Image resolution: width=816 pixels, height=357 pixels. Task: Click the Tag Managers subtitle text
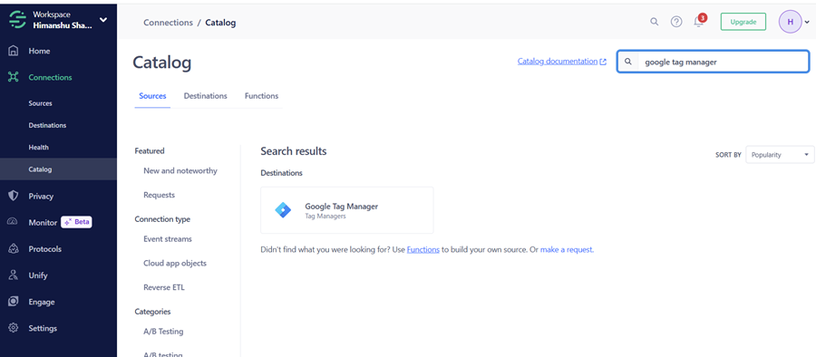[325, 216]
